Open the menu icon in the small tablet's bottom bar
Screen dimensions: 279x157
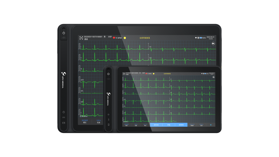[x=211, y=125]
